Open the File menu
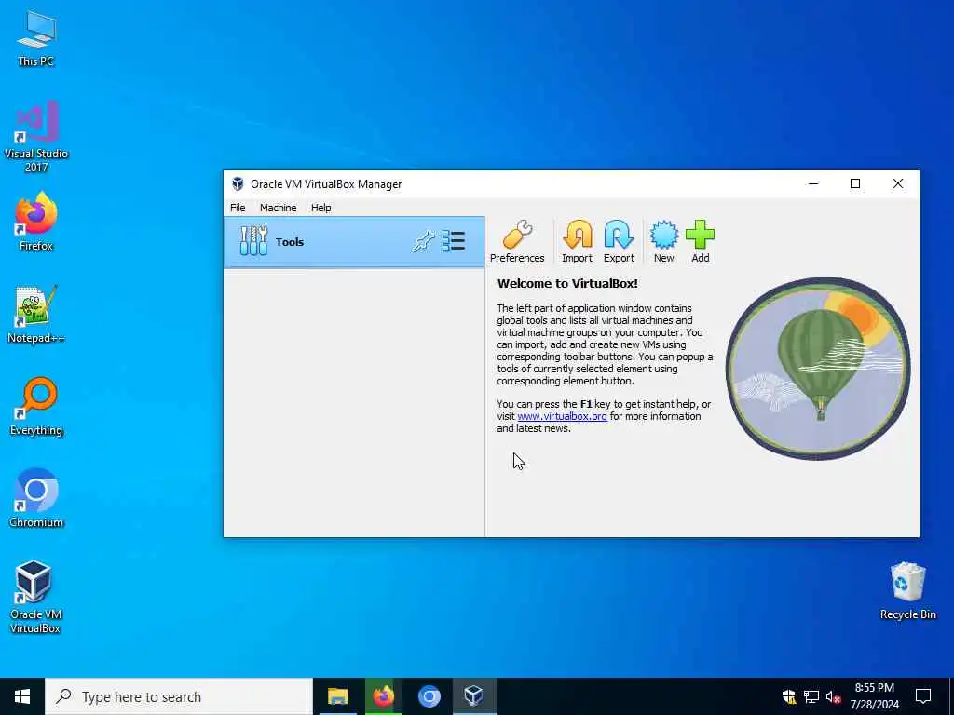954x715 pixels. click(x=238, y=208)
